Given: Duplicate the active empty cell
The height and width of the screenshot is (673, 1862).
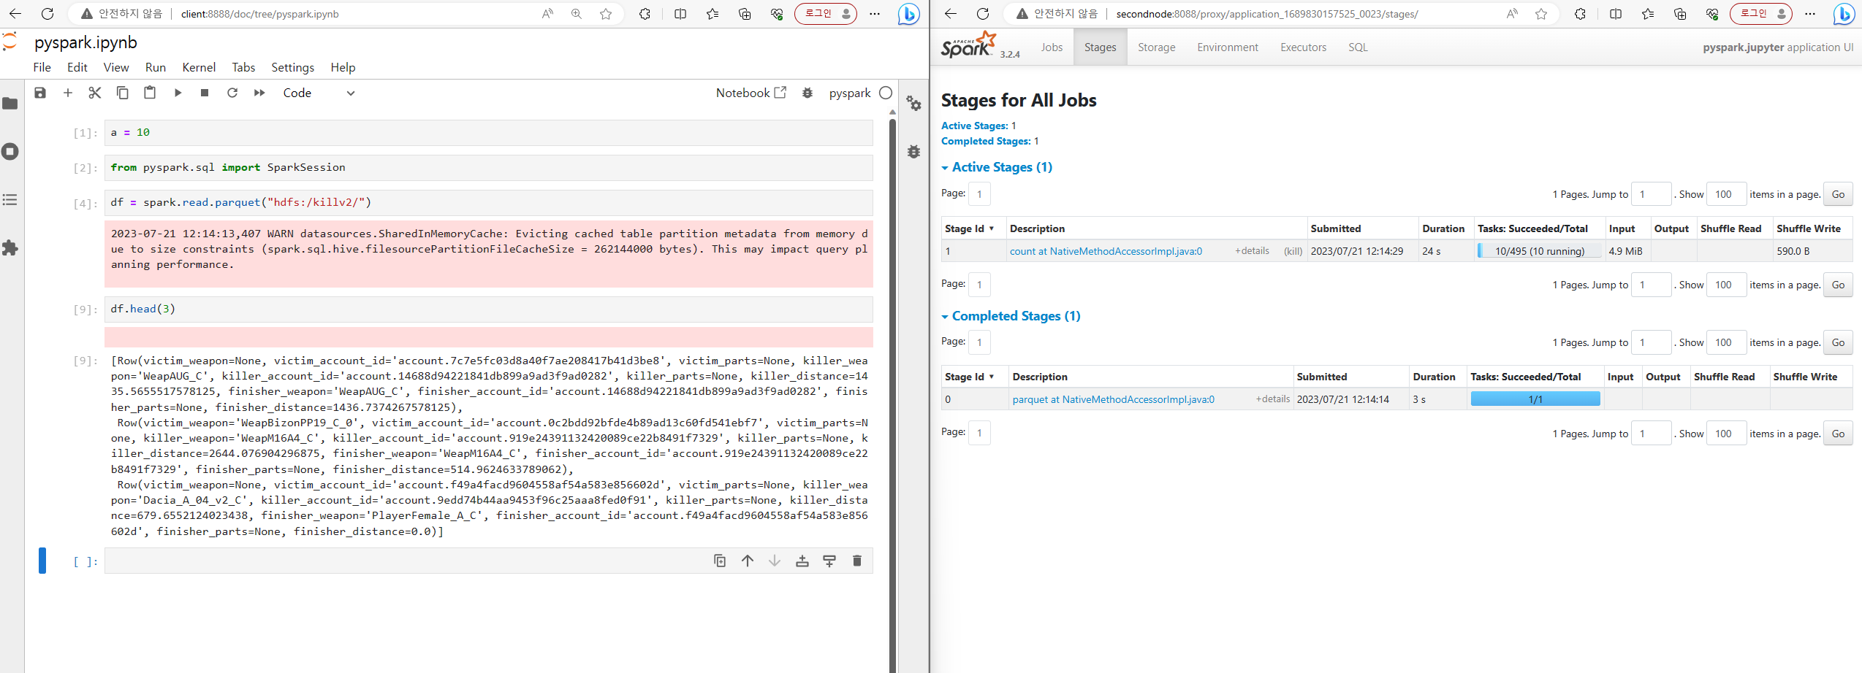Looking at the screenshot, I should click(x=720, y=561).
